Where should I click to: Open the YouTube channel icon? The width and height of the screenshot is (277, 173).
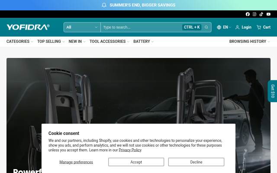[x=268, y=14]
